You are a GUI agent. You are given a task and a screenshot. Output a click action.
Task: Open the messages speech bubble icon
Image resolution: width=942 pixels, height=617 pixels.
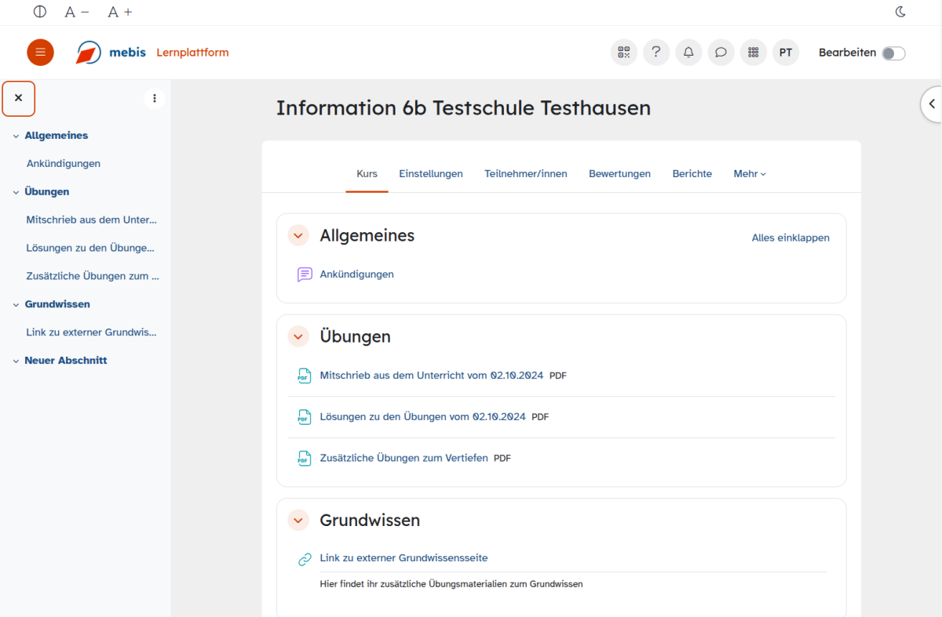721,53
